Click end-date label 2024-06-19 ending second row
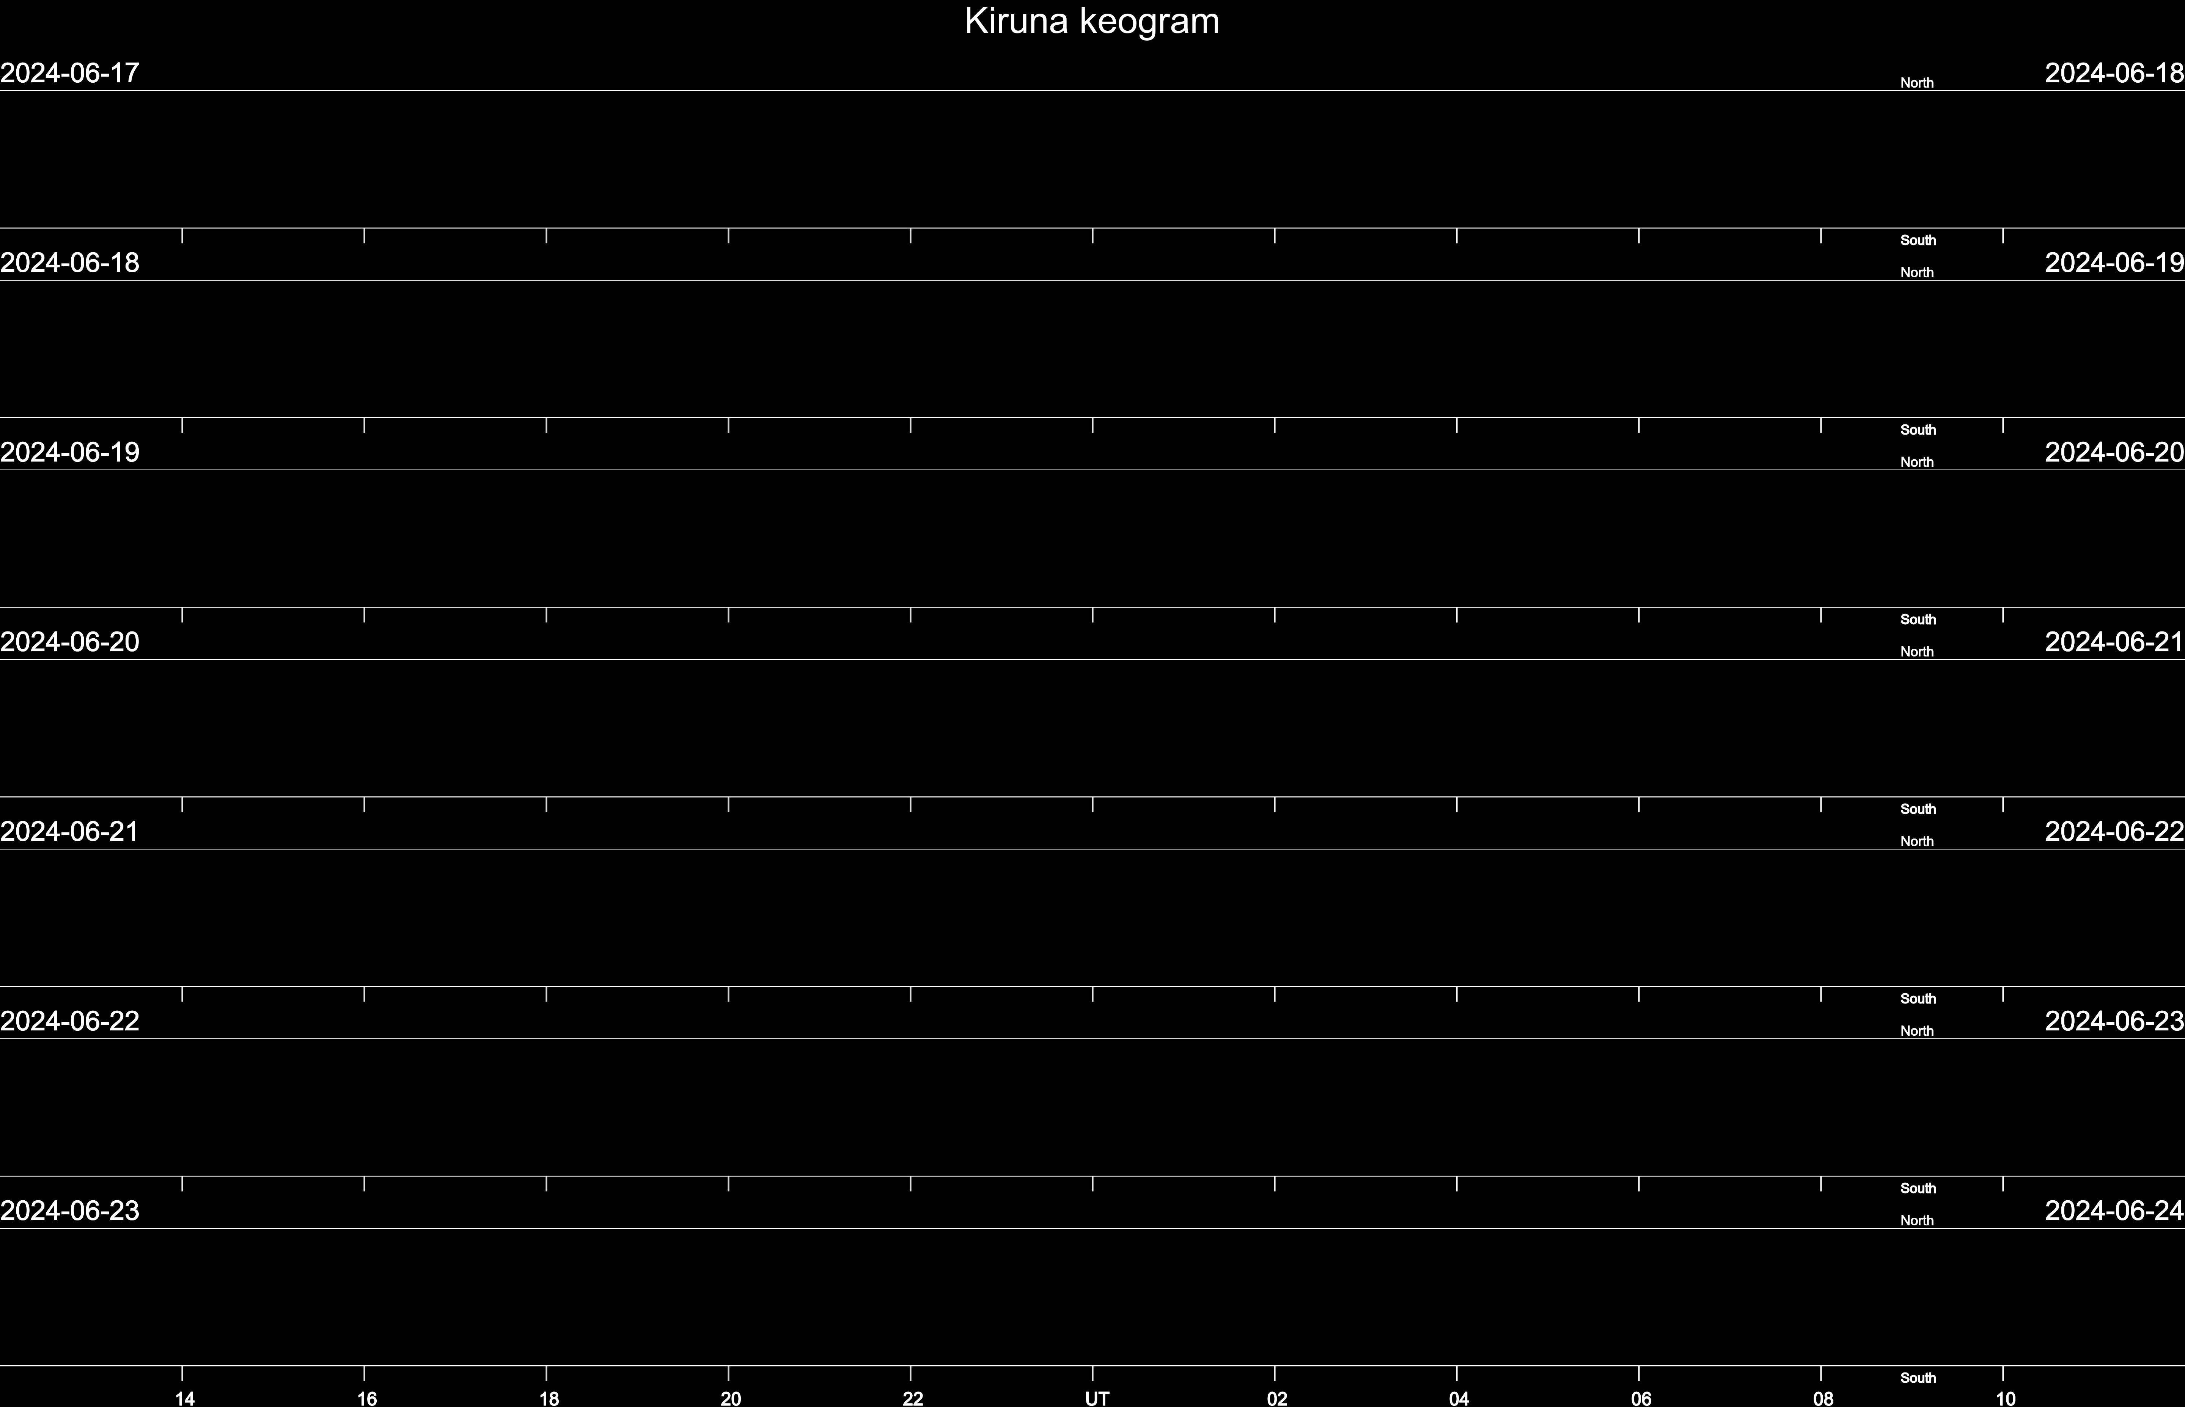Viewport: 2185px width, 1407px height. click(2115, 263)
